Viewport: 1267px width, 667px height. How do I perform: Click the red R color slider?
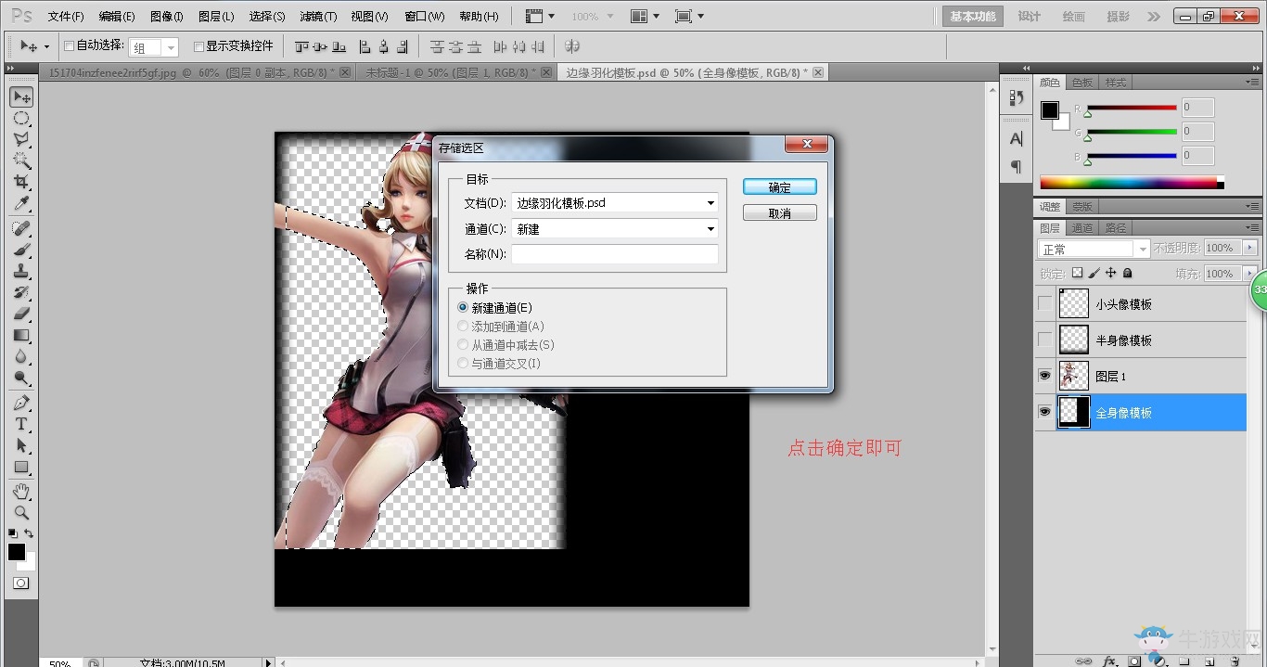point(1132,108)
